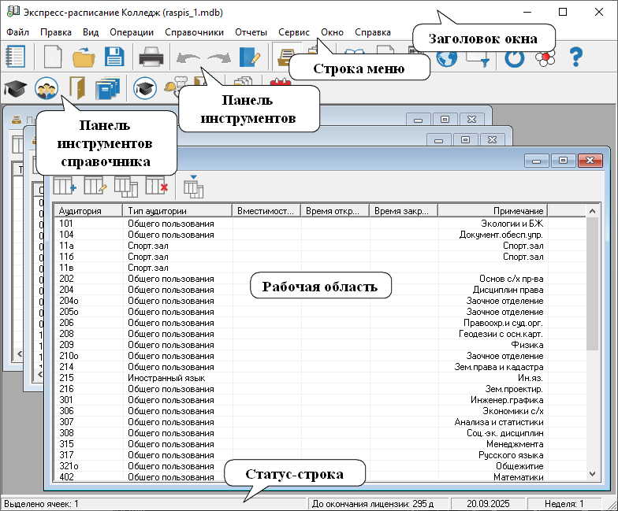Open the Сервис menu

click(294, 32)
